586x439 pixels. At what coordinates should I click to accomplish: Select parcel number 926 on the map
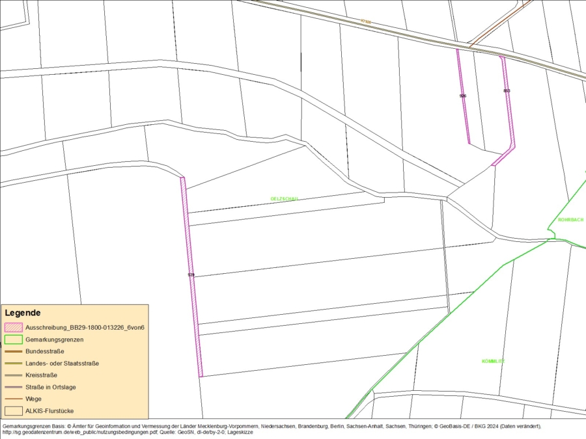(x=462, y=96)
